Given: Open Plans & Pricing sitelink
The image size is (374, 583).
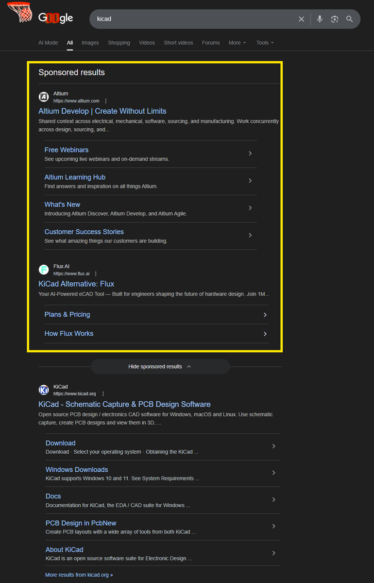Looking at the screenshot, I should click(67, 314).
